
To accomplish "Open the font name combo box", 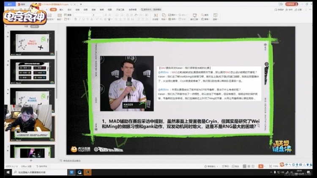I will 82,15.
